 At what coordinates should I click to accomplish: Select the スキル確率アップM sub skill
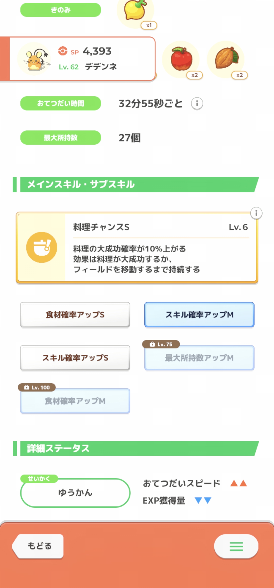(x=199, y=315)
